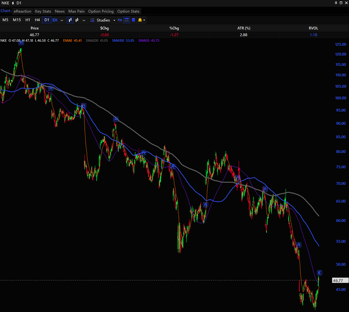The width and height of the screenshot is (349, 312).
Task: Click the -0.60 dollar change value
Action: [104, 35]
